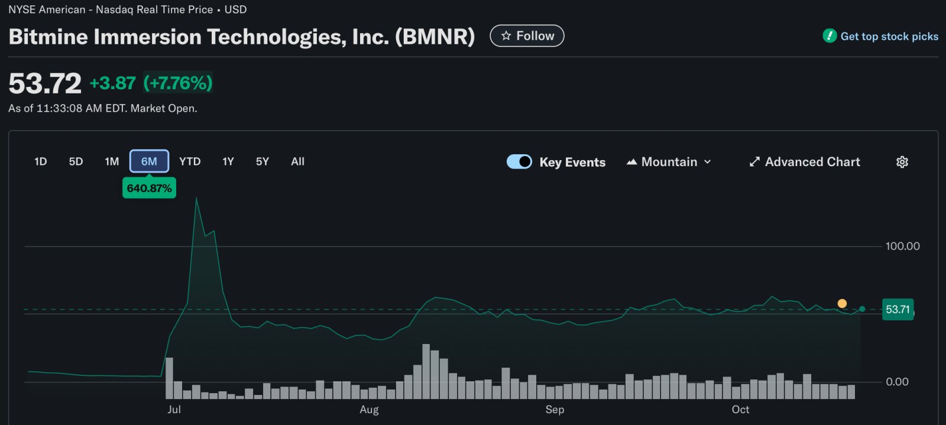Expand the Mountain chart style dropdown chevron

coord(708,162)
